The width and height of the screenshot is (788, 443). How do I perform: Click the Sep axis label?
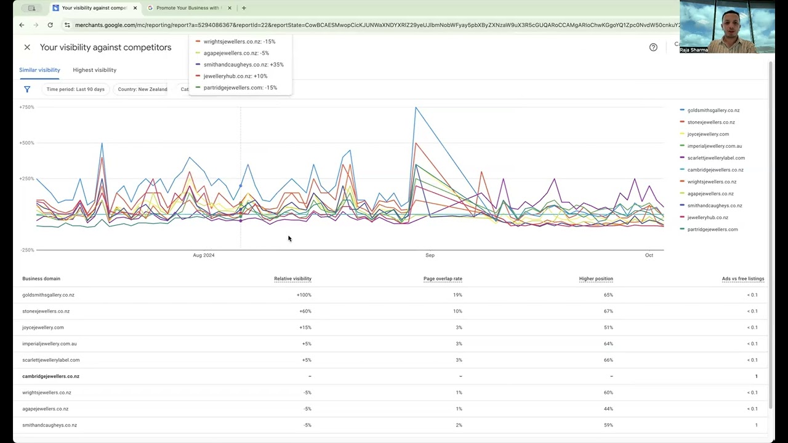pyautogui.click(x=430, y=255)
